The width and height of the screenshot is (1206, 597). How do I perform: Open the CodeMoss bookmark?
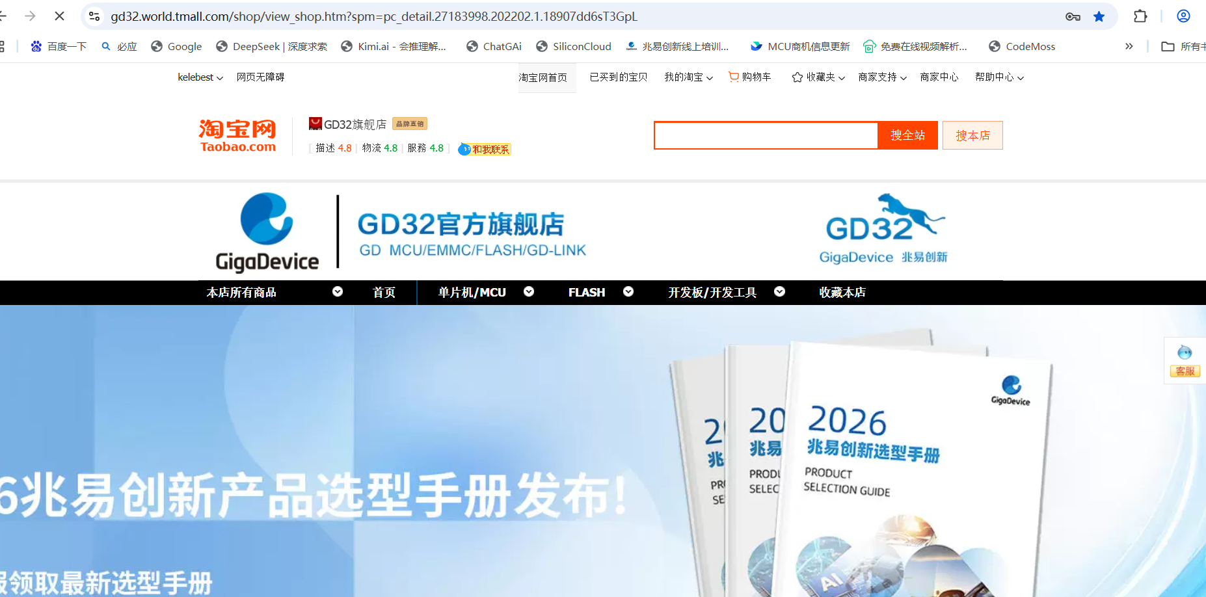tap(1022, 46)
